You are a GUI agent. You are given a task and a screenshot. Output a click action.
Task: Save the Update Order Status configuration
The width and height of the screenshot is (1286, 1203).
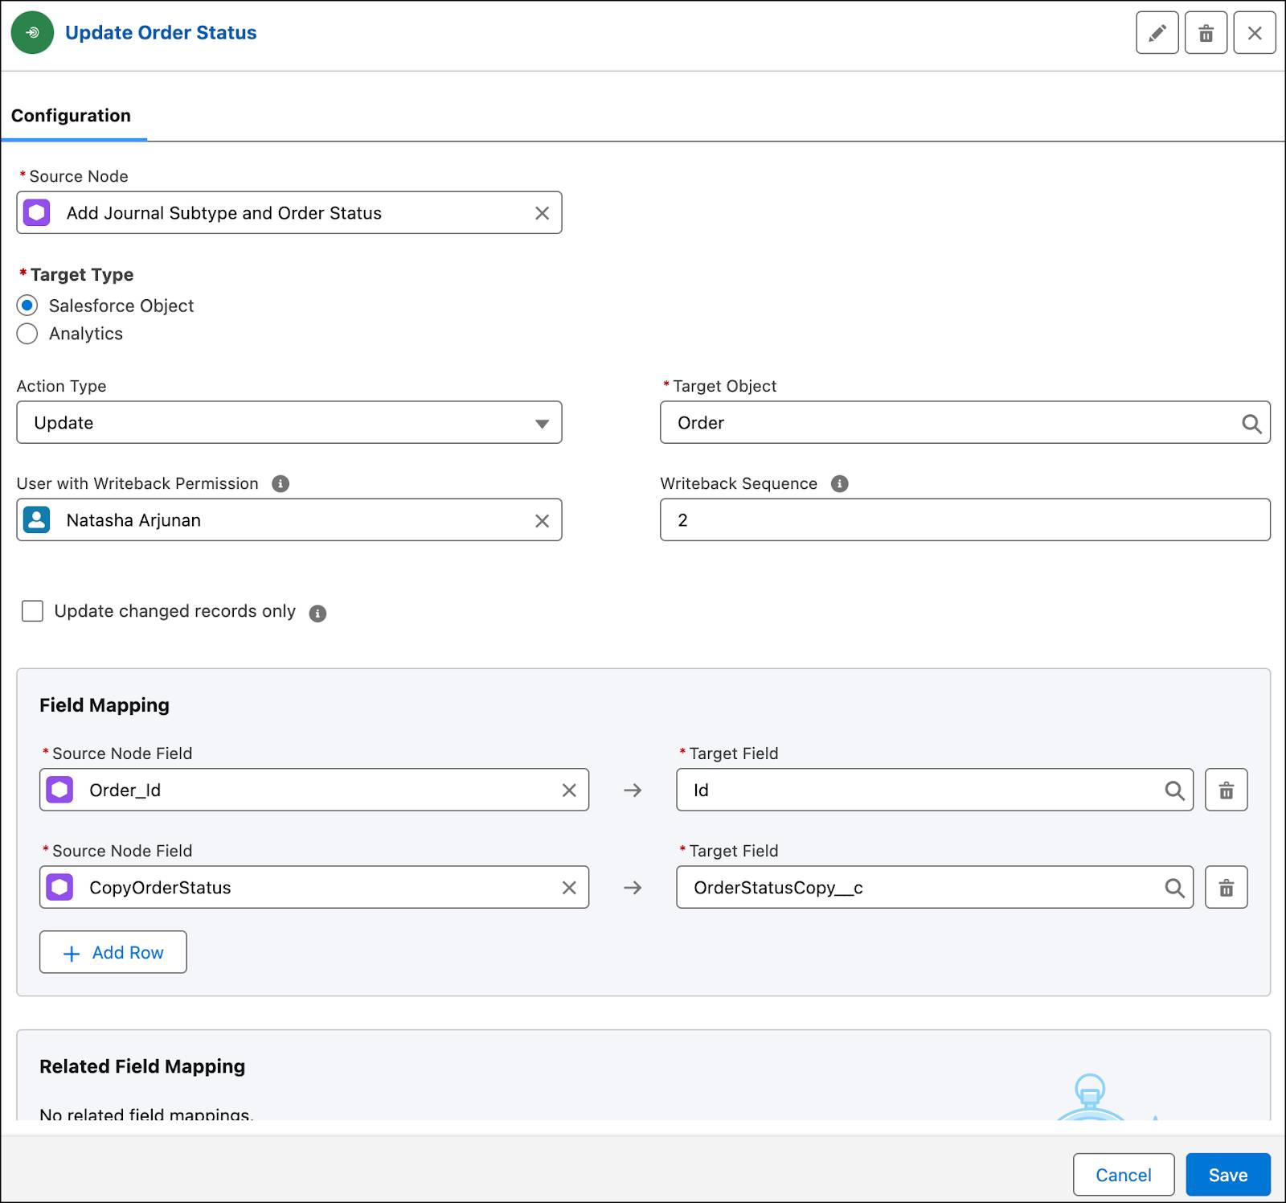(x=1227, y=1175)
